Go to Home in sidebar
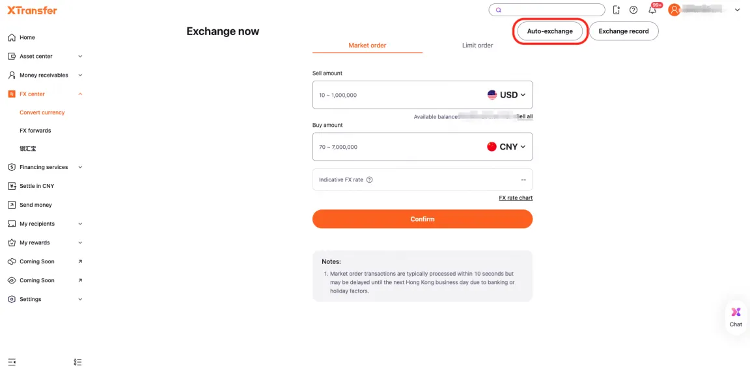This screenshot has width=750, height=368. [x=27, y=37]
